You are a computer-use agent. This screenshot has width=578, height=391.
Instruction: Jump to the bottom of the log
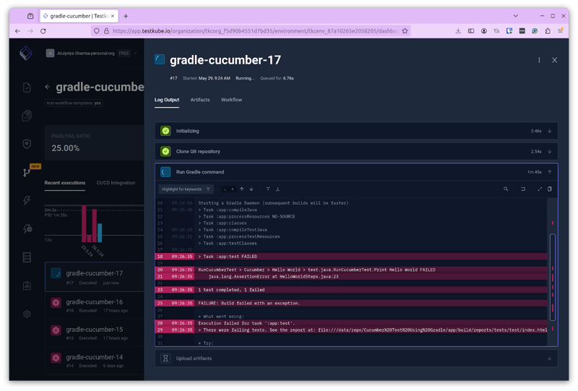[277, 189]
